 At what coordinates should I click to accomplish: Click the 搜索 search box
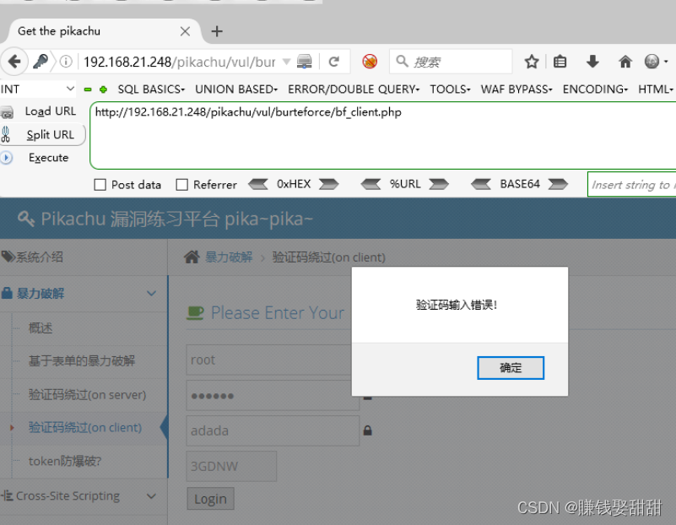coord(451,62)
